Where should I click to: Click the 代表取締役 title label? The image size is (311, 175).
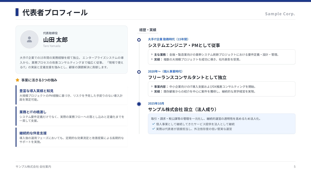[x=50, y=33]
